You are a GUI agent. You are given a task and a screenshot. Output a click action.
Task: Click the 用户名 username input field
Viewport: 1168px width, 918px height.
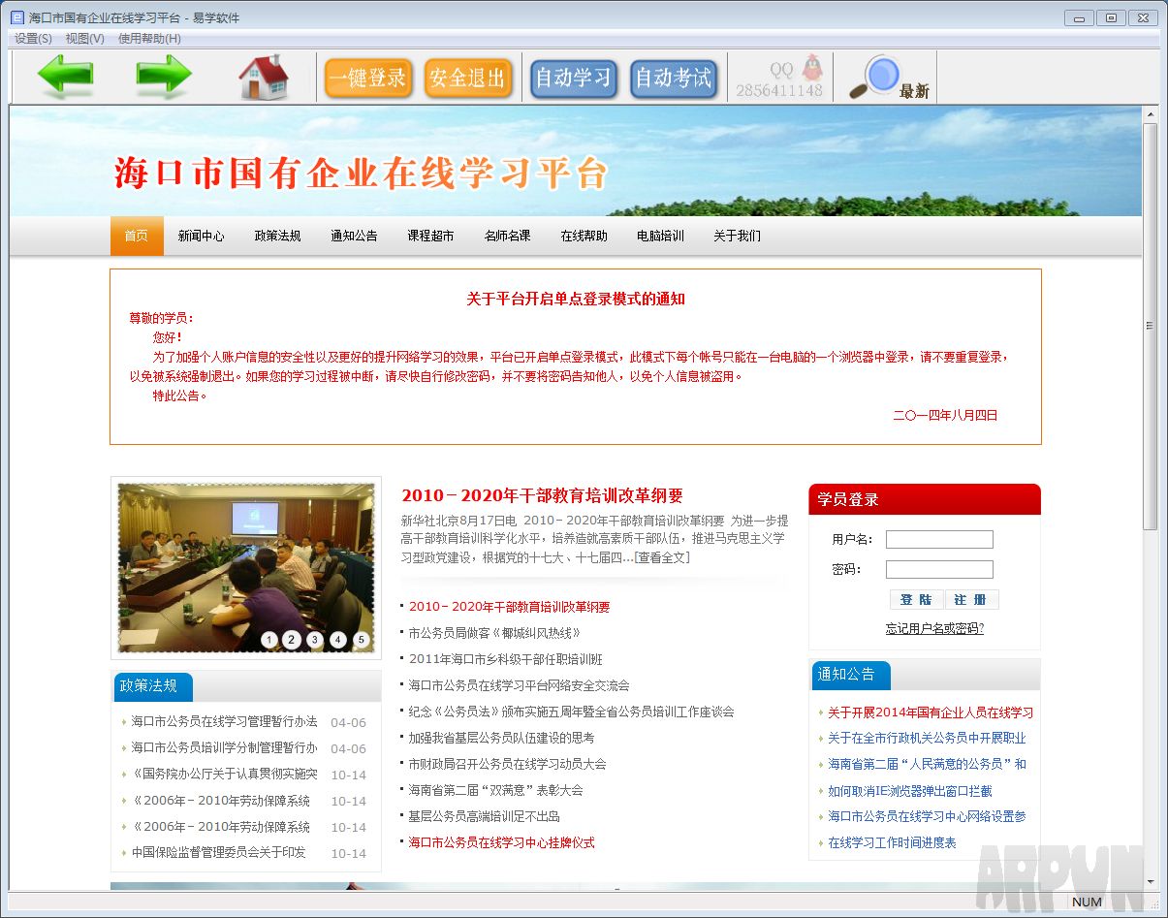(938, 539)
